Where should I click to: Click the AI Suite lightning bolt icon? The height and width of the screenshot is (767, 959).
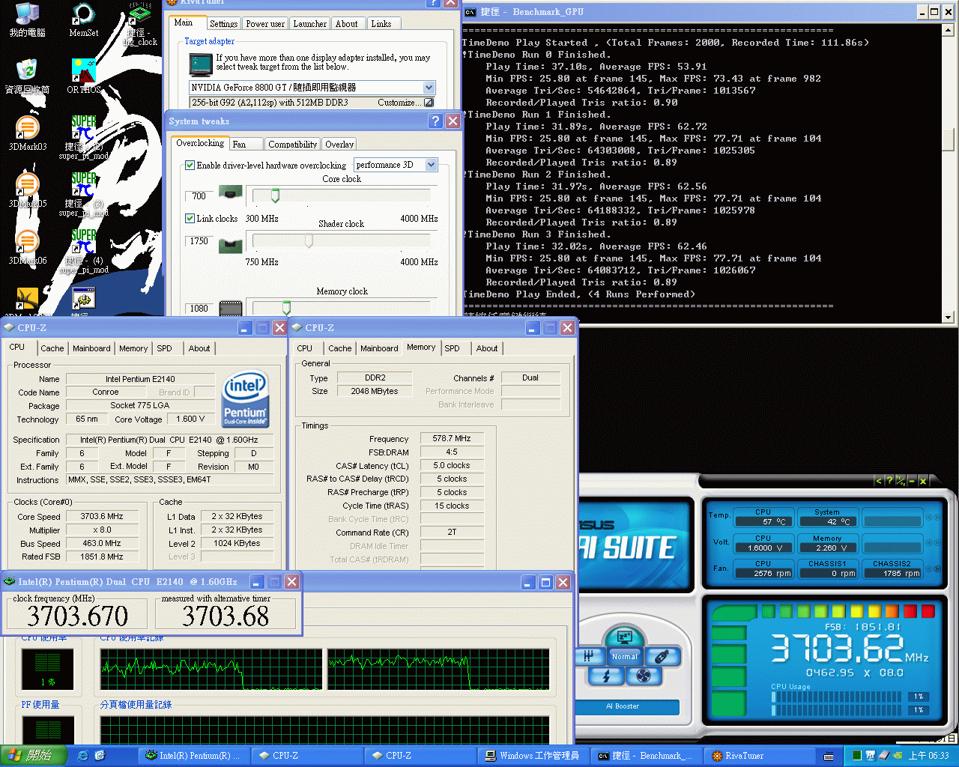(x=606, y=676)
